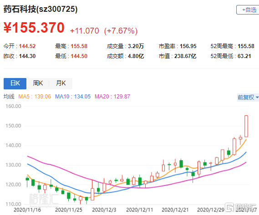Add stock via +自选 button
The width and height of the screenshot is (259, 215).
[x=248, y=10]
